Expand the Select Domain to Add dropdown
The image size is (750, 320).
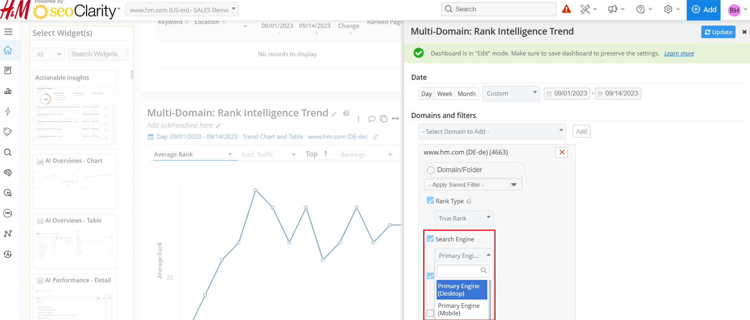pos(492,131)
